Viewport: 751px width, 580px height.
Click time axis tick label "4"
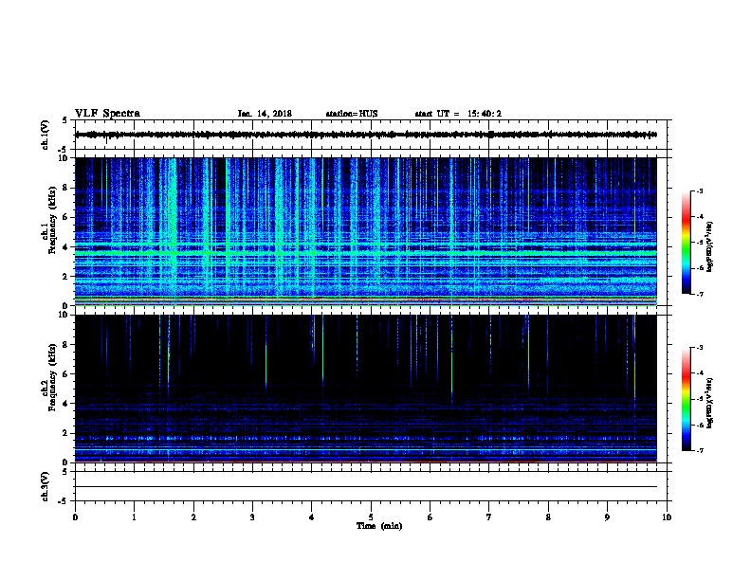click(x=312, y=517)
